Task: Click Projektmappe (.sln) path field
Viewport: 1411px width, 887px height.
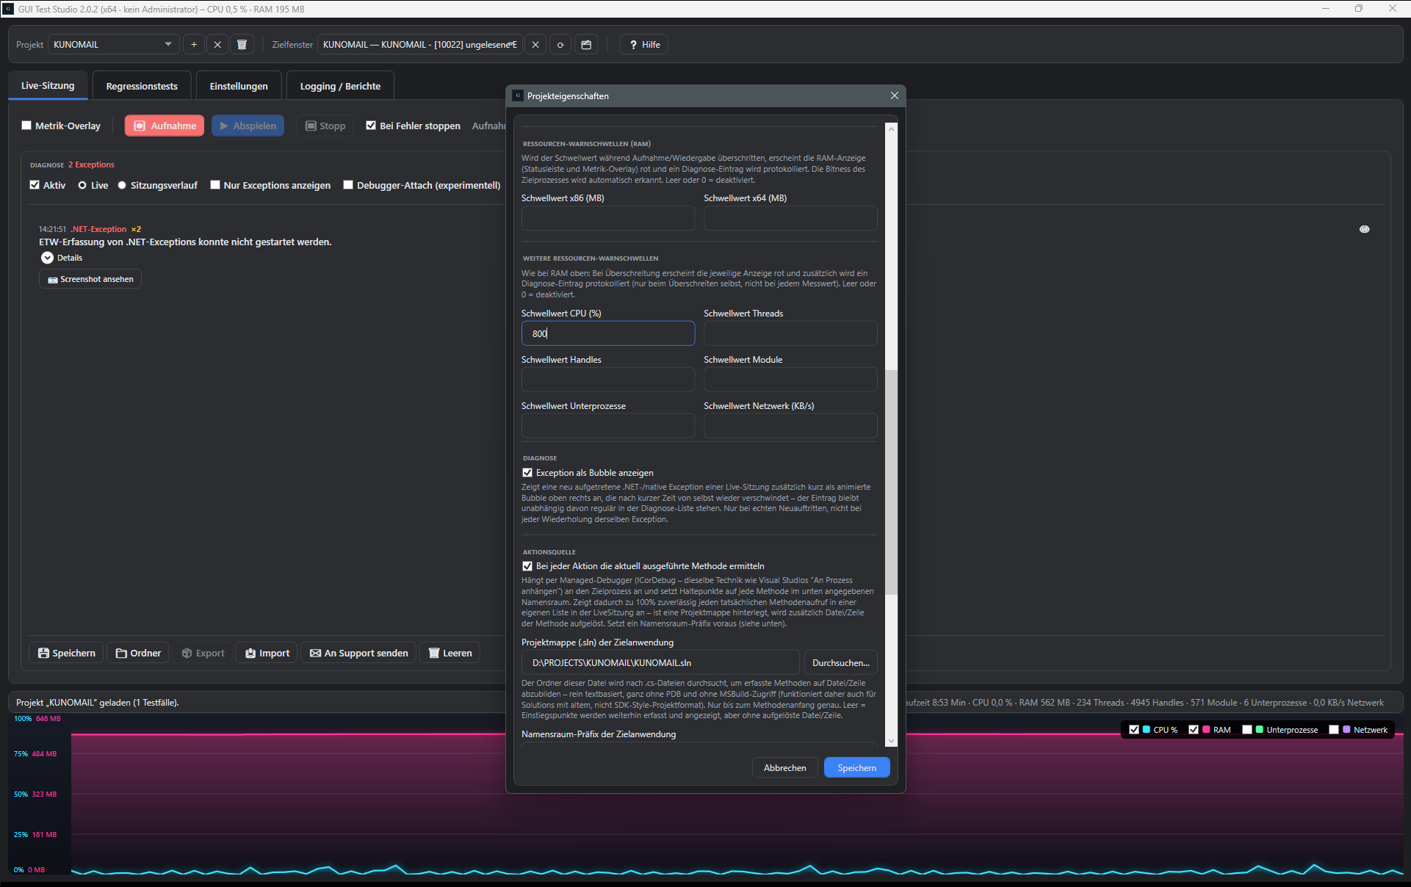Action: (x=660, y=662)
